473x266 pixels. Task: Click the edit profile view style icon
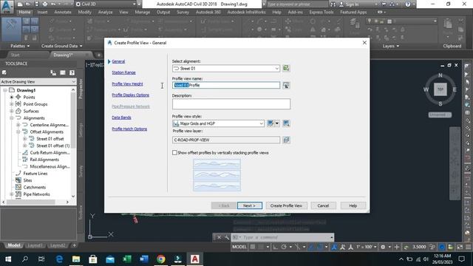270,123
